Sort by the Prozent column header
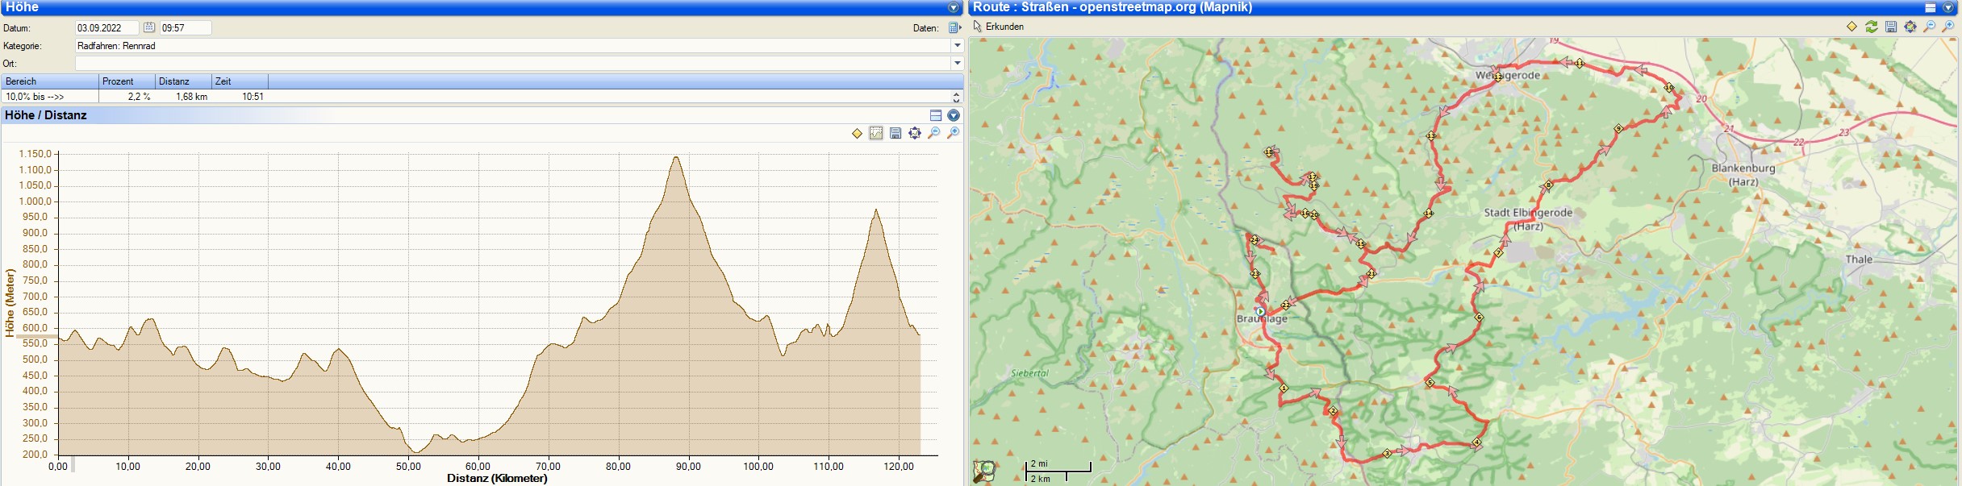This screenshot has height=486, width=1962. [127, 81]
